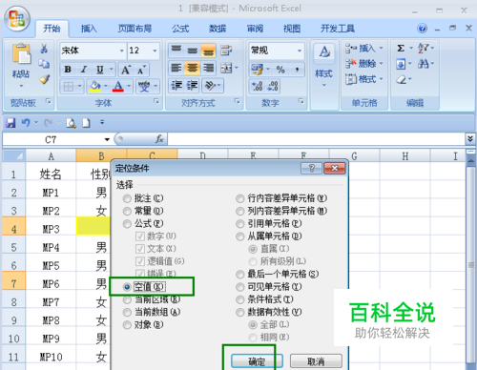Confirm dialog with 确定 button
The width and height of the screenshot is (477, 370).
257,361
